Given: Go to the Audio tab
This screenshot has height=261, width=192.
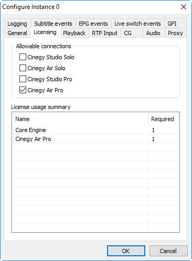Looking at the screenshot, I should pyautogui.click(x=154, y=33).
